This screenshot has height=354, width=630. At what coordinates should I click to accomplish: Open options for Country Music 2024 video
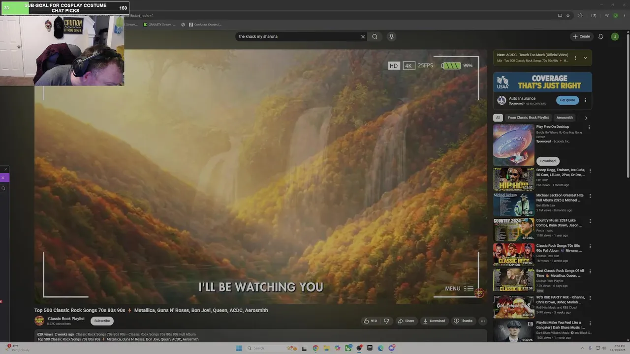pos(590,221)
